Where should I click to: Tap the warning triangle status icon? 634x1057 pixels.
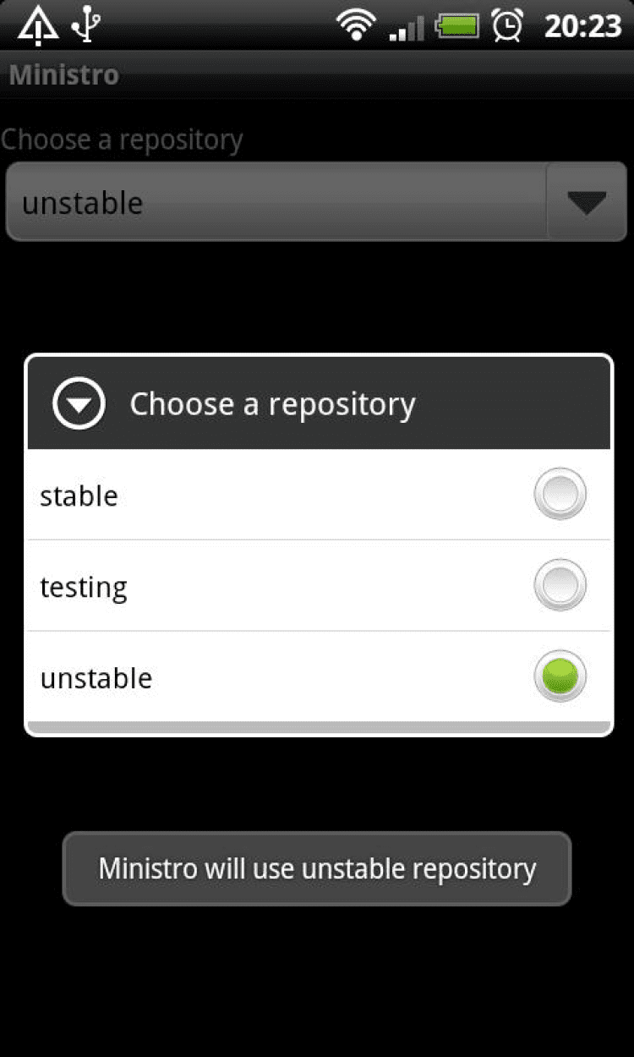(38, 25)
